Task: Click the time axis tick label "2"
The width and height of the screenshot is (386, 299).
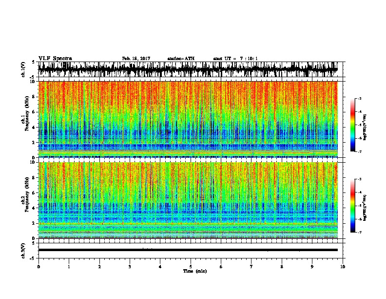Action: 99,267
